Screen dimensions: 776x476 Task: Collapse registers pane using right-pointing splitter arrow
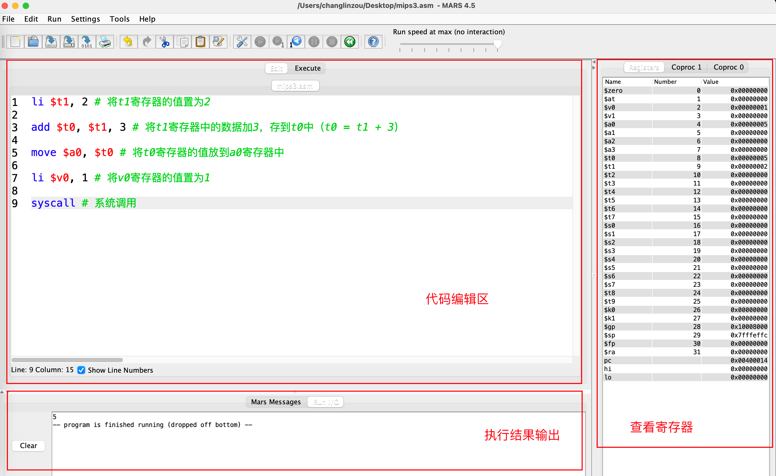[594, 68]
